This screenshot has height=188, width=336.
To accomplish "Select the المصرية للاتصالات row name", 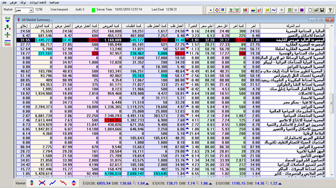I will click(311, 93).
